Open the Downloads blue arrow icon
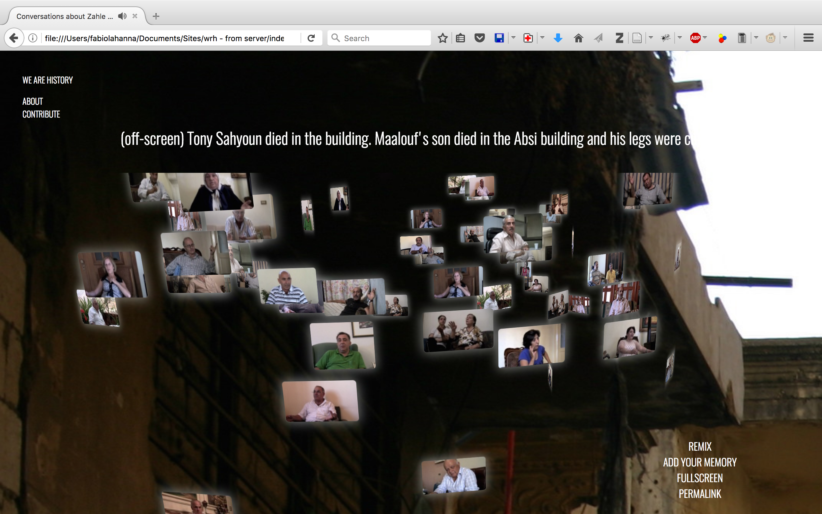The image size is (822, 514). [558, 38]
